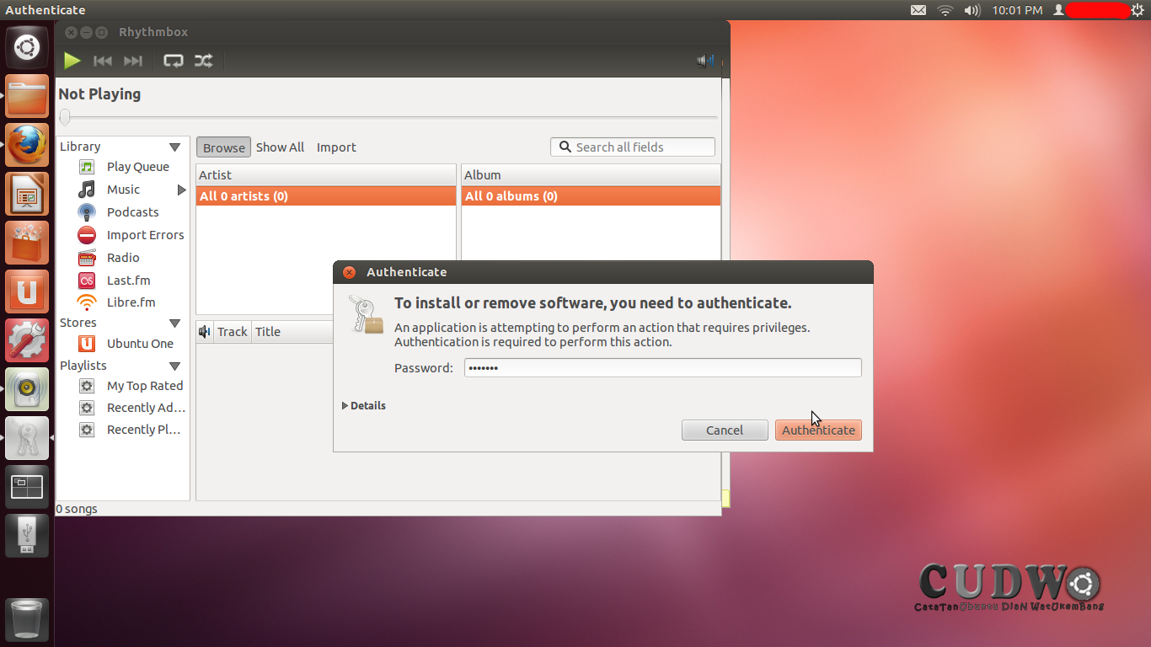Viewport: 1151px width, 647px height.
Task: Select Recently Played playlist
Action: pyautogui.click(x=143, y=430)
